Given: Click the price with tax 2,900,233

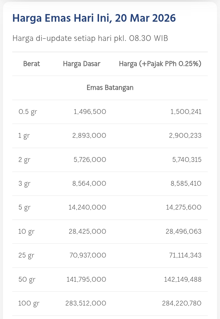Looking at the screenshot, I should point(185,136).
